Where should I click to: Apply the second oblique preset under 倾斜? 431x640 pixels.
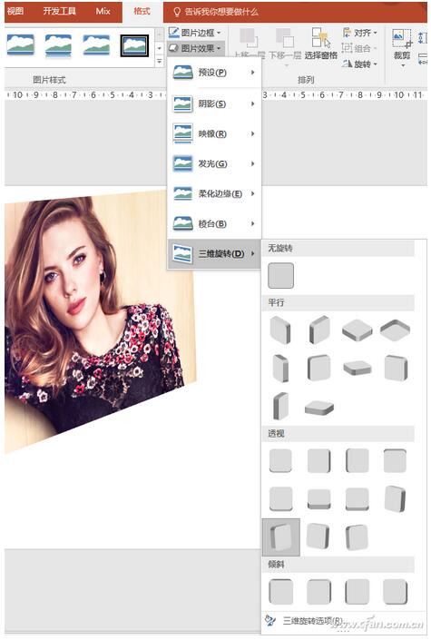point(318,591)
